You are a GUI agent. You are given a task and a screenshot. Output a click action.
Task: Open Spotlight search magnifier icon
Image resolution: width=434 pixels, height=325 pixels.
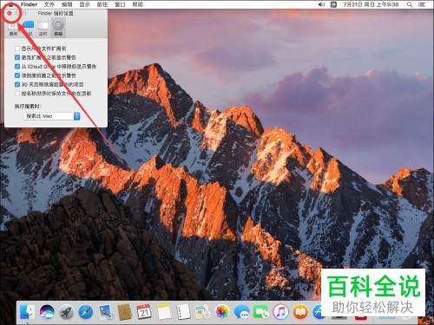pyautogui.click(x=410, y=4)
